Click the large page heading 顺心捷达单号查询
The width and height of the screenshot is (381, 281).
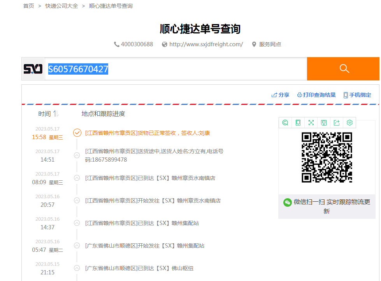coord(200,29)
